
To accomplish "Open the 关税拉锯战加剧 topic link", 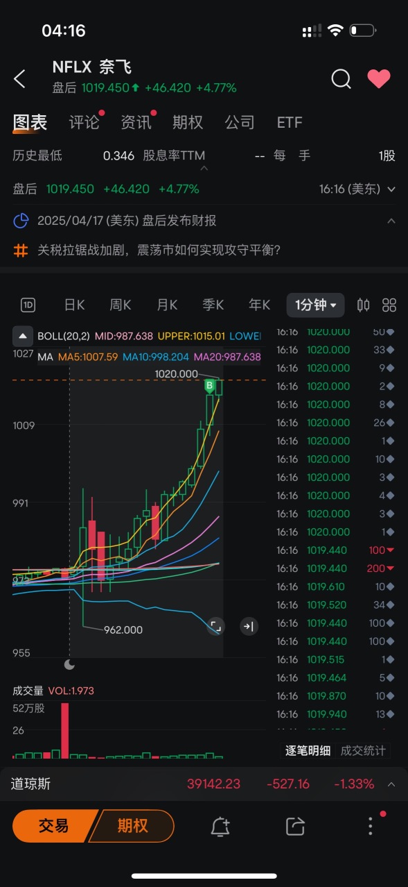I will pyautogui.click(x=159, y=250).
